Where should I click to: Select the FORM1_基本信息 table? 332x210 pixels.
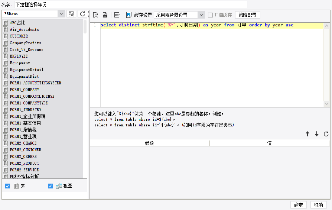[25, 123]
